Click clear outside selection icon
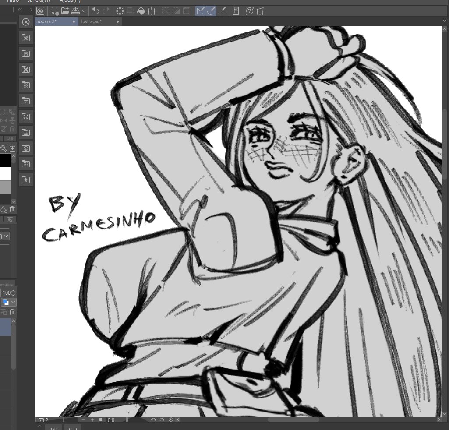 (131, 11)
